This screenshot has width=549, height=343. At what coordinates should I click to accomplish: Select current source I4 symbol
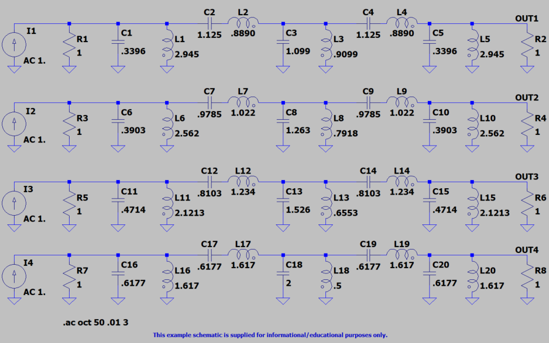(x=14, y=276)
